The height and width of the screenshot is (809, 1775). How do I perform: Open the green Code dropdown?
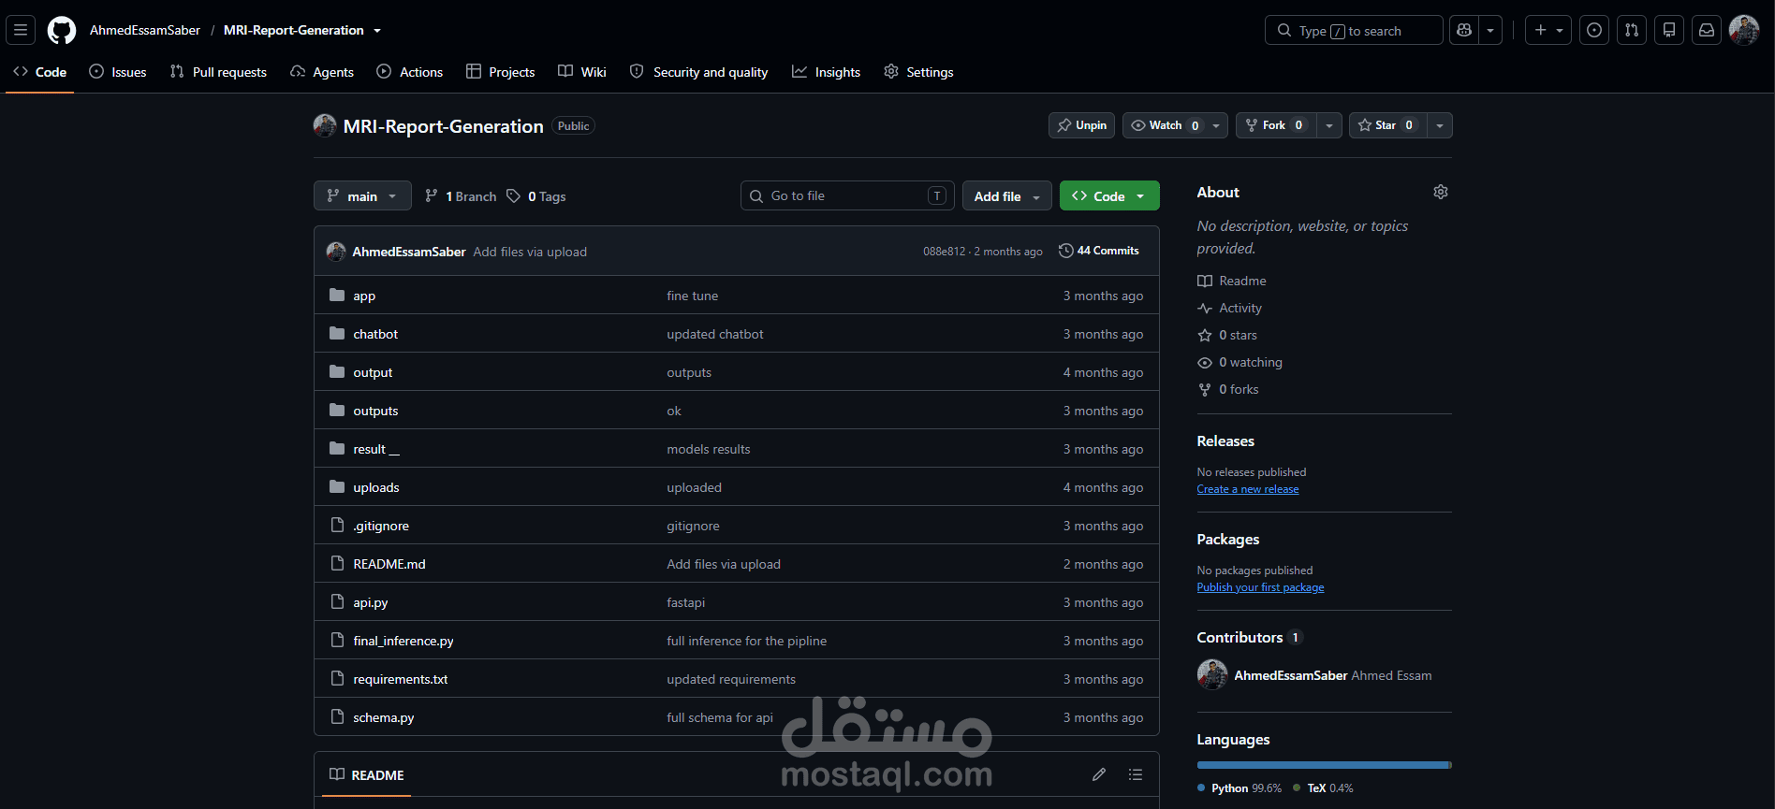[1109, 195]
